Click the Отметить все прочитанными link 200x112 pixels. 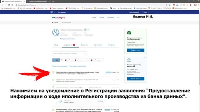coord(78,66)
